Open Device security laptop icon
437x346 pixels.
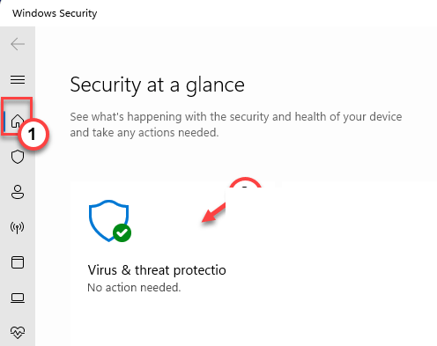coord(18,298)
